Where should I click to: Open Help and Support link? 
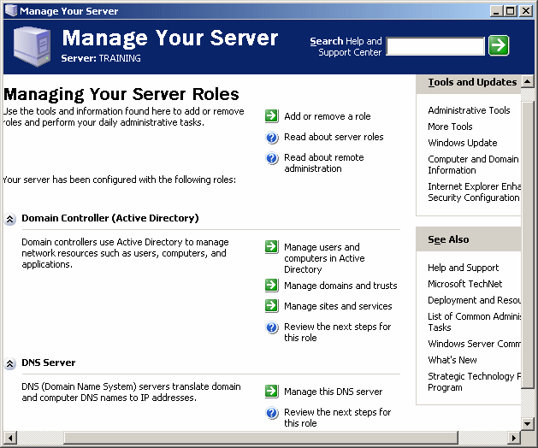click(463, 268)
